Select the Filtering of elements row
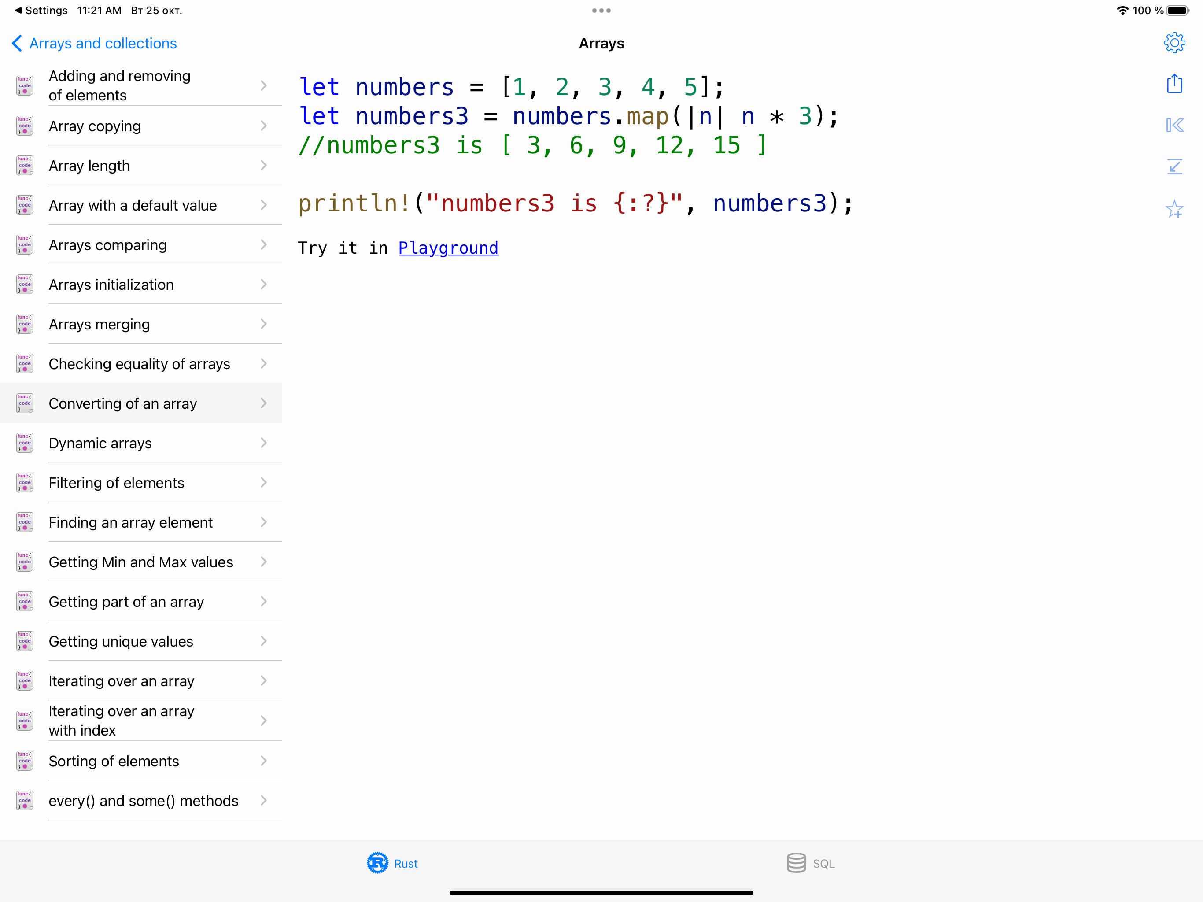 click(x=141, y=483)
